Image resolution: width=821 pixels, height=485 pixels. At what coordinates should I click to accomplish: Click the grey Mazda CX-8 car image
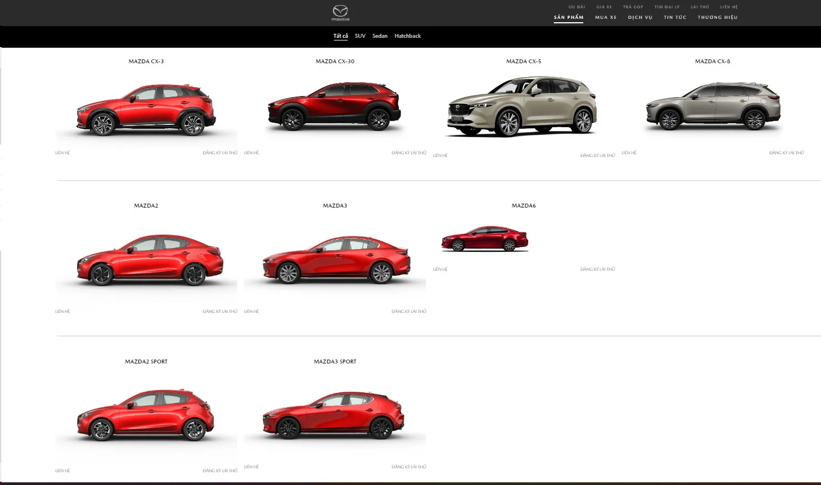coord(713,106)
